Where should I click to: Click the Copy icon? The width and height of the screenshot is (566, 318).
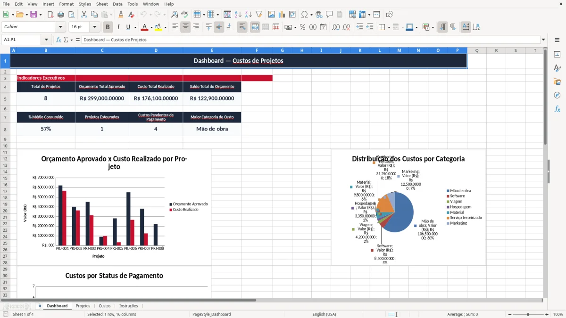(x=93, y=15)
